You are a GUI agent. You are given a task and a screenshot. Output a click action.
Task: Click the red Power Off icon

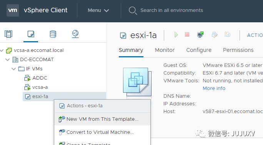187,35
